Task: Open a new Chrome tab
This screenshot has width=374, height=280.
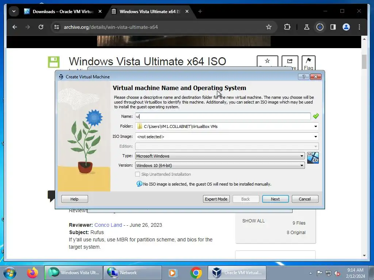Action: [200, 11]
